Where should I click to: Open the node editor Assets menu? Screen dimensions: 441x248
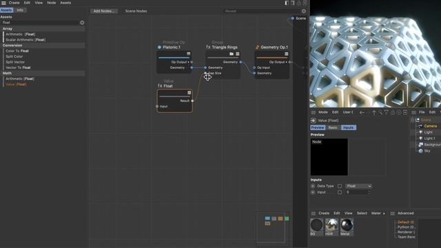pos(65,3)
